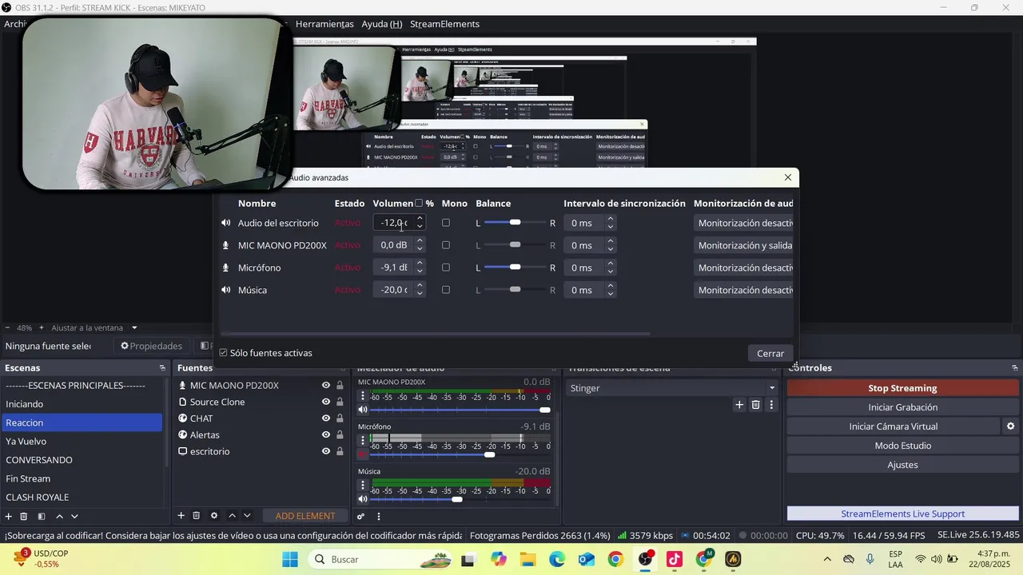Open the Ayuda menu
The width and height of the screenshot is (1023, 575).
[x=381, y=24]
